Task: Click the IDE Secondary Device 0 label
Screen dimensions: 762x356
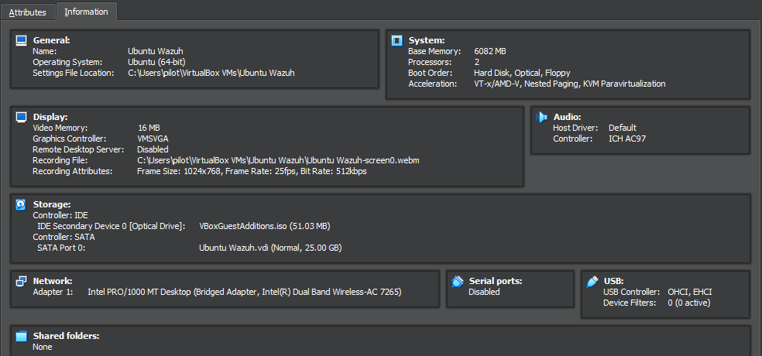Action: (x=112, y=226)
